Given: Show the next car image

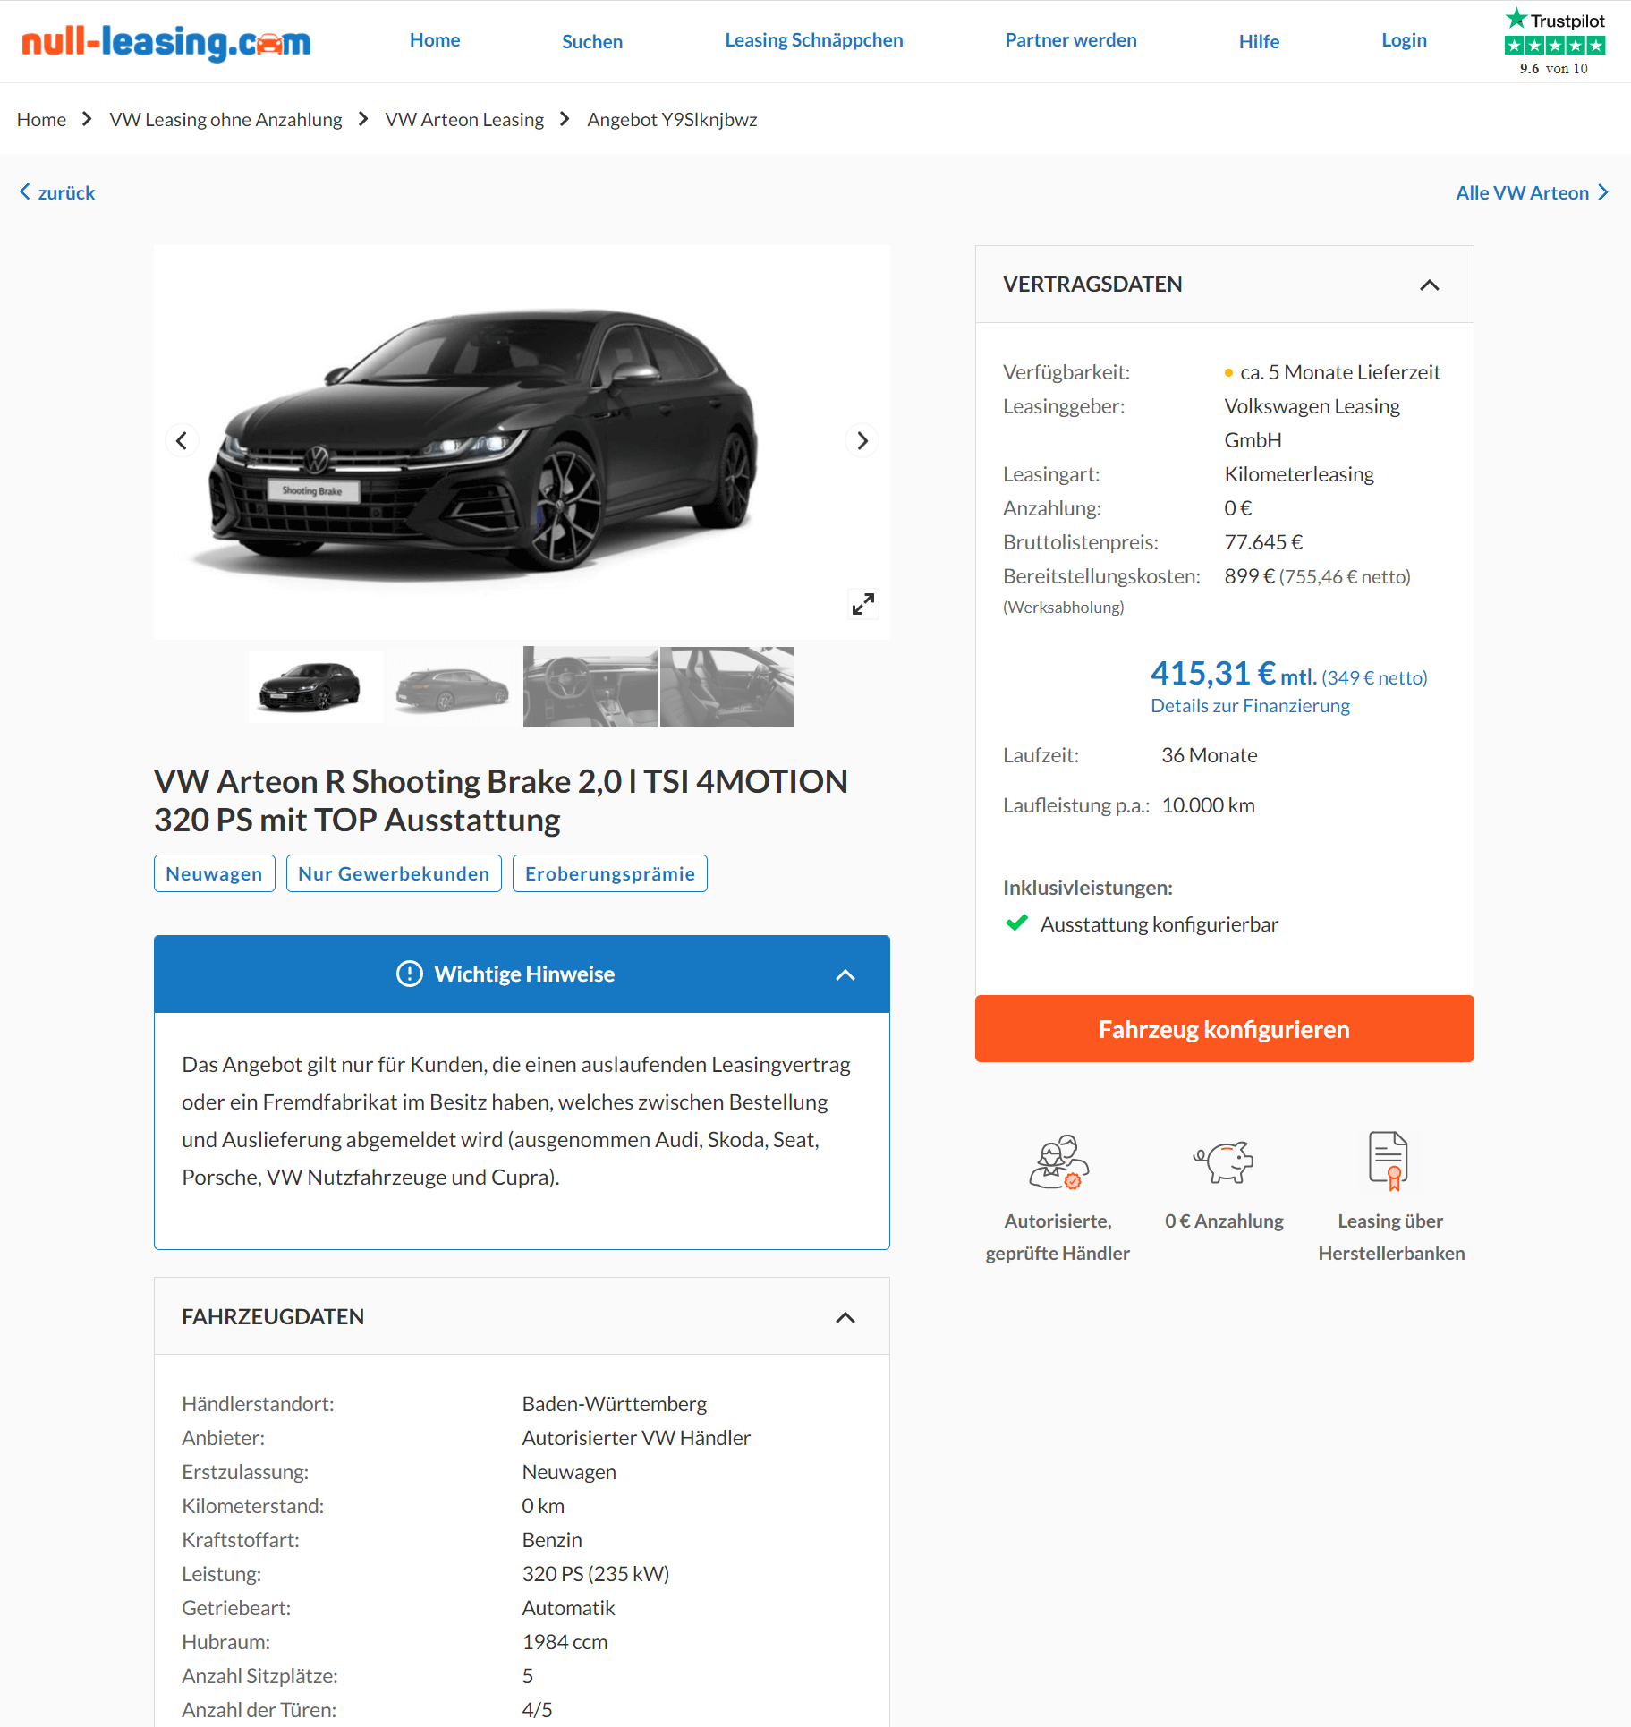Looking at the screenshot, I should coord(862,440).
